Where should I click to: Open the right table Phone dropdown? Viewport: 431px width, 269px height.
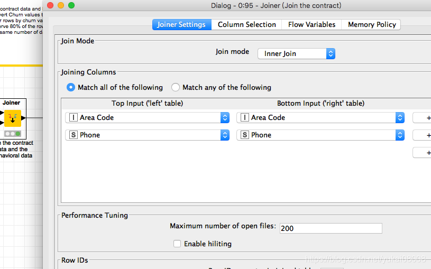pyautogui.click(x=320, y=135)
